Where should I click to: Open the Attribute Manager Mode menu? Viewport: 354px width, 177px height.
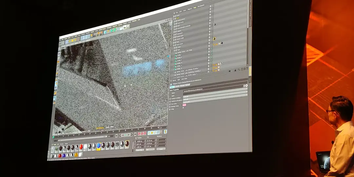174,80
